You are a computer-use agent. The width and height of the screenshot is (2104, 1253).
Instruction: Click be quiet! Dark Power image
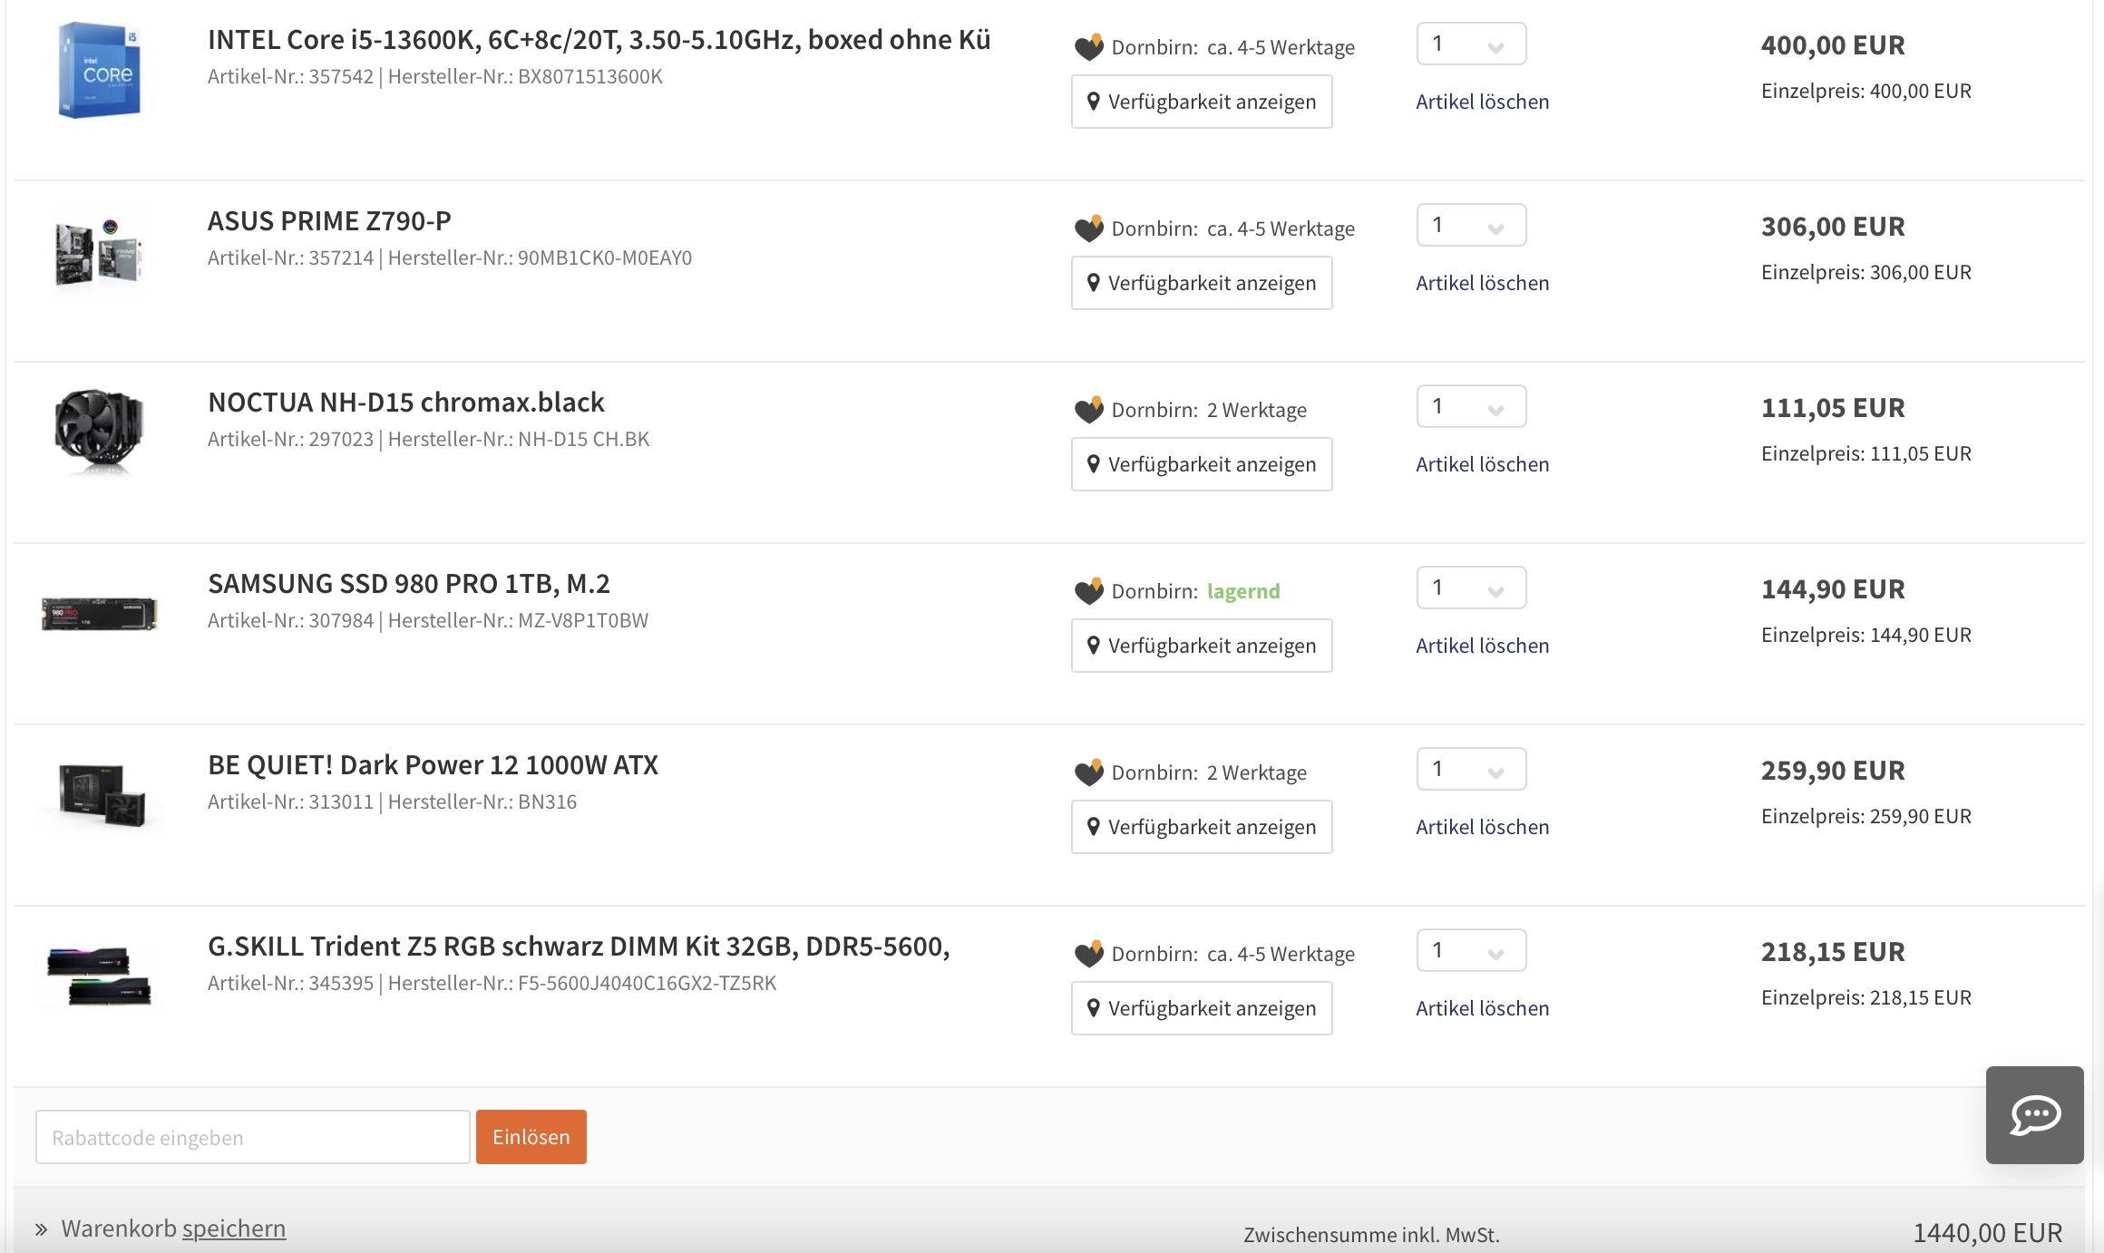[102, 795]
